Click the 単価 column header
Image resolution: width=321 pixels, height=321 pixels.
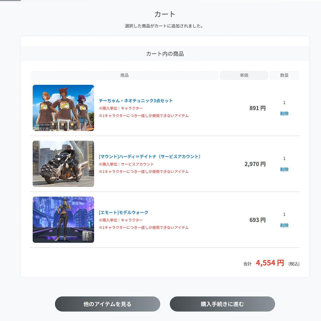tap(244, 75)
